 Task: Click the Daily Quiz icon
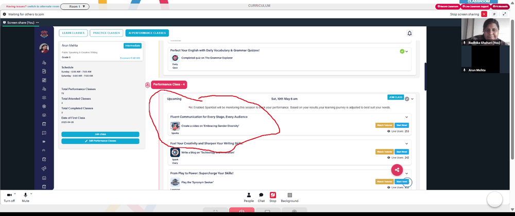tap(175, 58)
